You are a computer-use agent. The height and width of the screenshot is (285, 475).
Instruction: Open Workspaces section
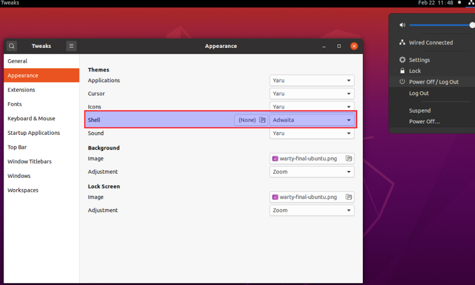pyautogui.click(x=41, y=190)
